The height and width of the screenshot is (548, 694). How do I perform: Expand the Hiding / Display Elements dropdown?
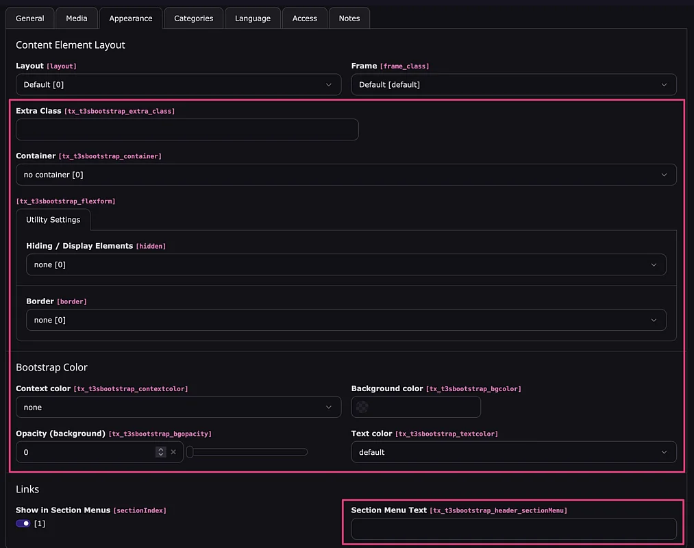pos(346,264)
